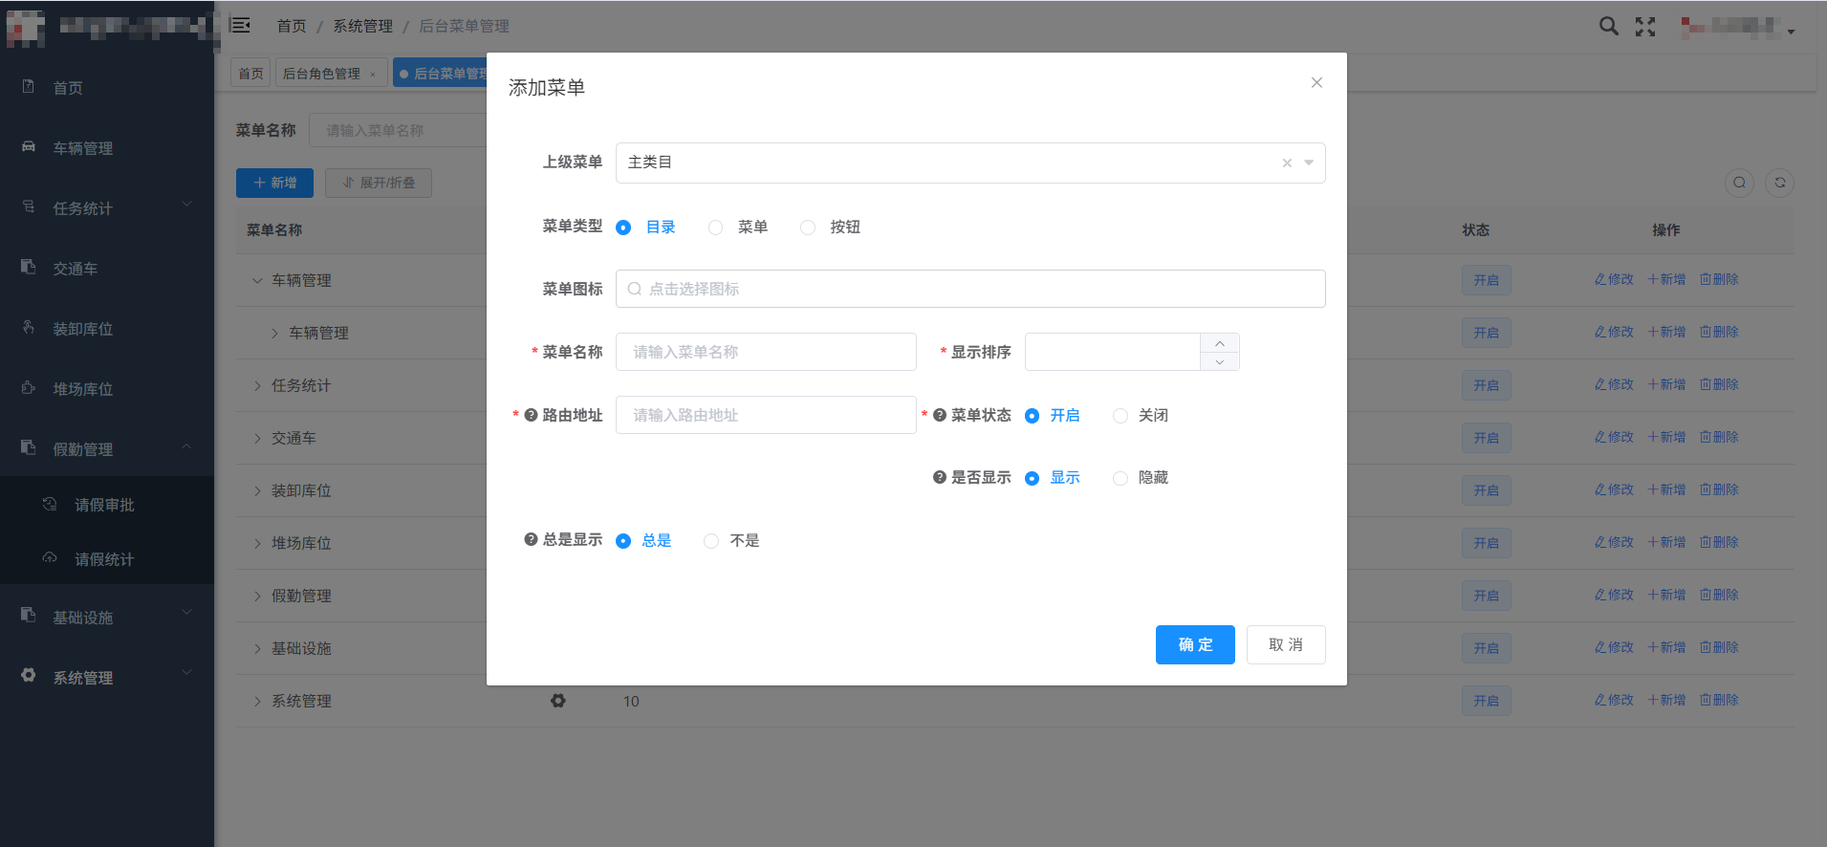Close the 添加菜单 dialog

pyautogui.click(x=1316, y=82)
